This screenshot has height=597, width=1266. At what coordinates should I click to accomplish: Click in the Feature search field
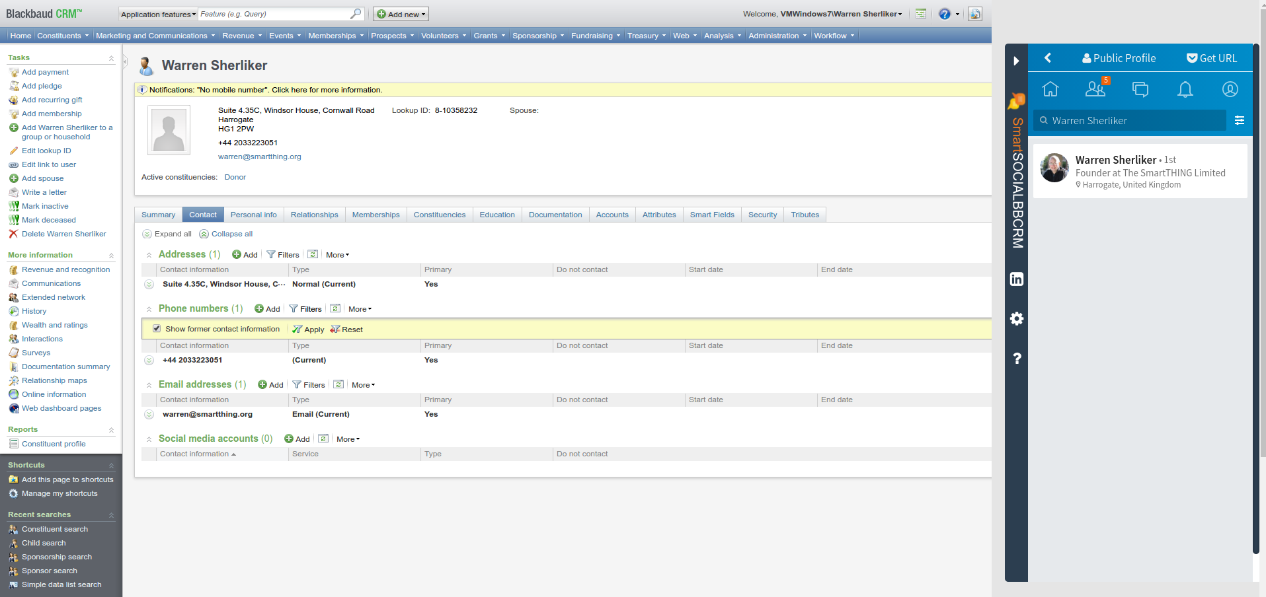click(274, 14)
